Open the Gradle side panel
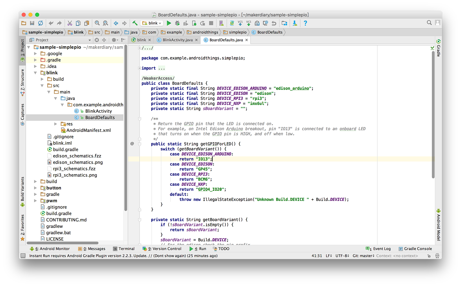461x286 pixels. pyautogui.click(x=438, y=48)
